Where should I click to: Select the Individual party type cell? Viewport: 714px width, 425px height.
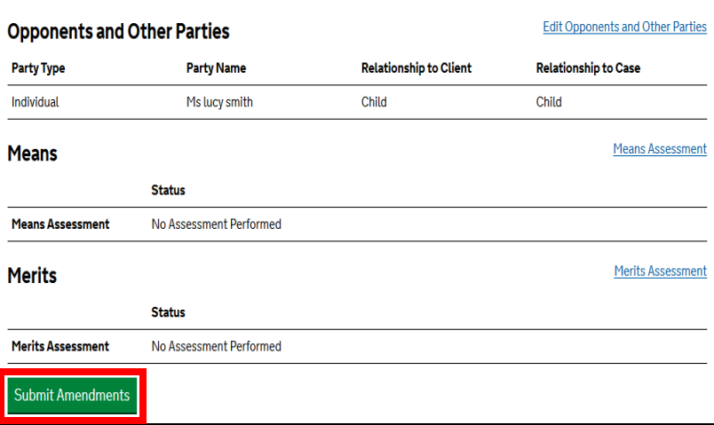36,102
